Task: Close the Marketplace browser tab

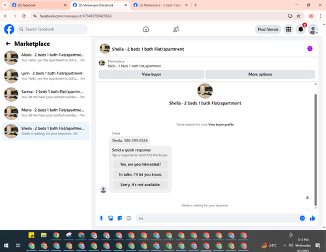Action: click(x=186, y=5)
